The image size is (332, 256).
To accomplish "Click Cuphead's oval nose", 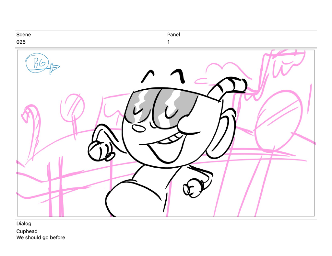I will click(140, 128).
